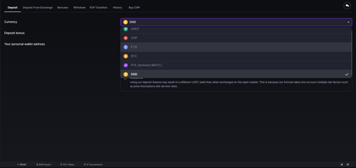Click the USDT yield disclaimer text
Screen dimensions: 356x168
[x=239, y=84]
